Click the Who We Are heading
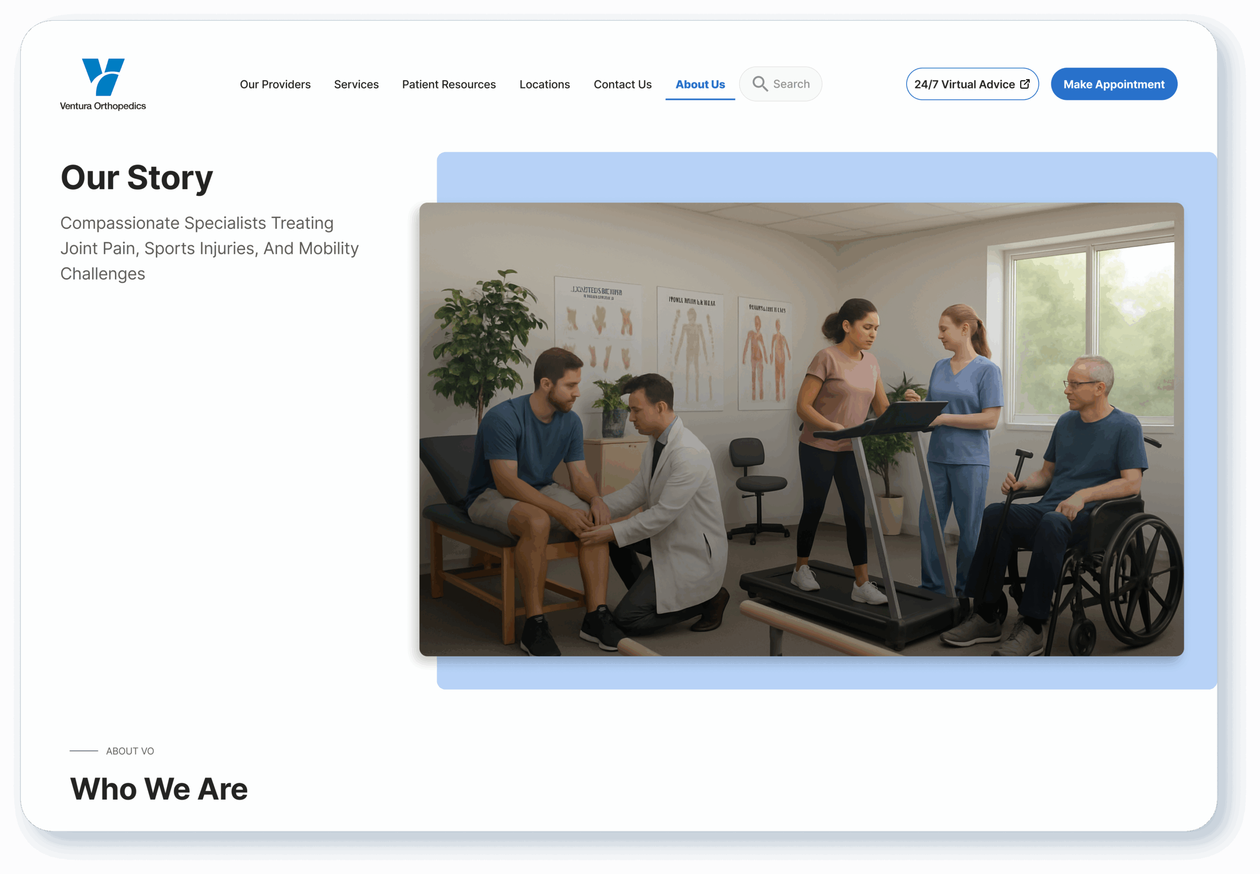Viewport: 1260px width, 874px height. (x=159, y=789)
